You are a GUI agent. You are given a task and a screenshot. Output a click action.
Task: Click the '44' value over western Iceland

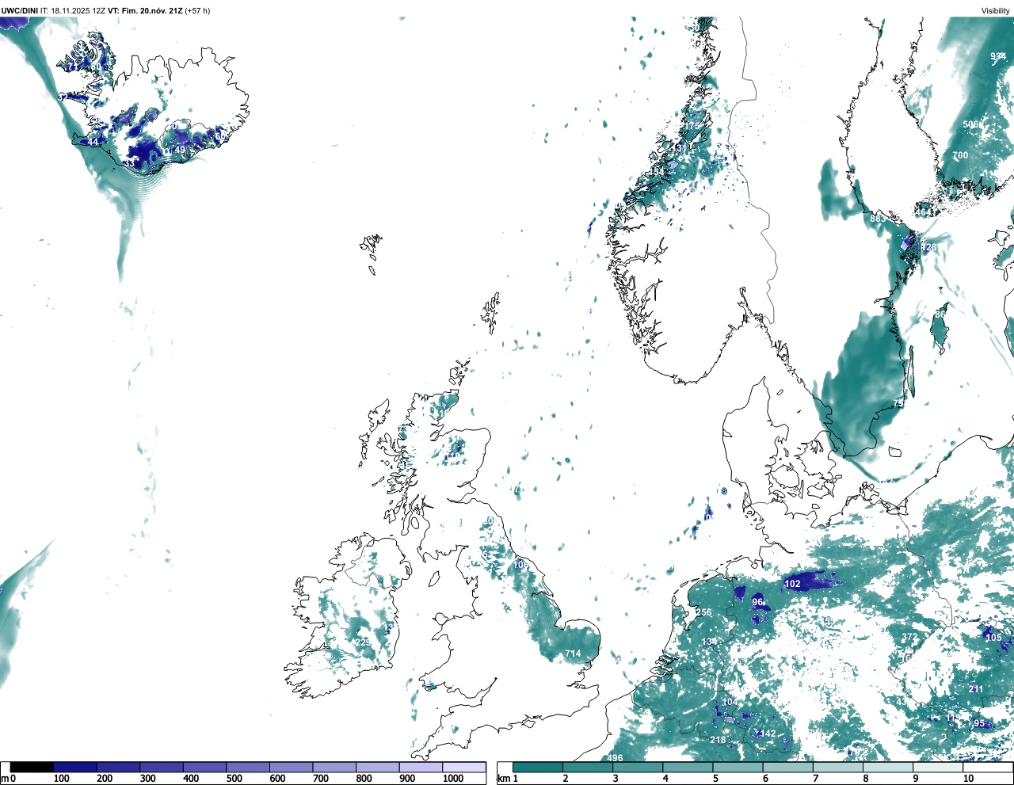(93, 142)
